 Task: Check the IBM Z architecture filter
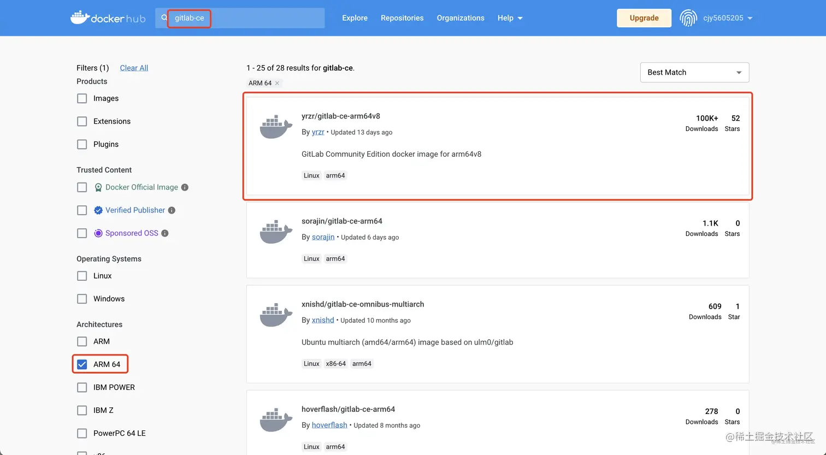[x=82, y=410]
